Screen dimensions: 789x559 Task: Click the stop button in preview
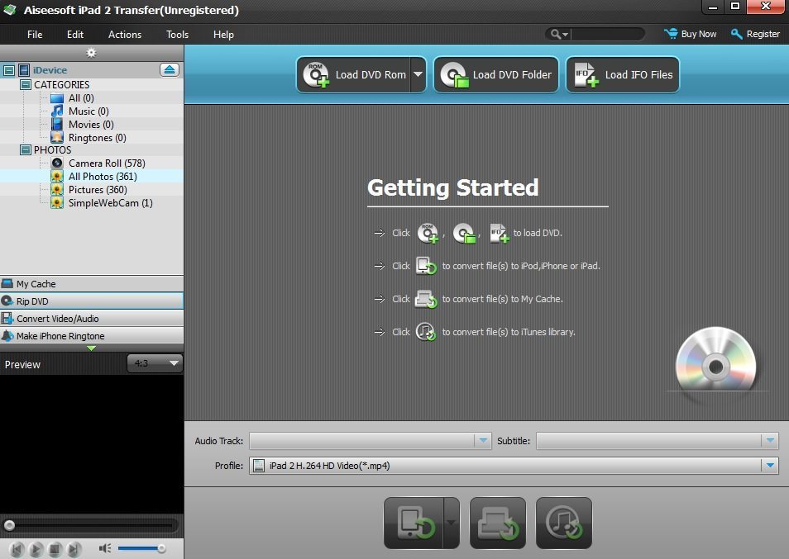click(55, 549)
